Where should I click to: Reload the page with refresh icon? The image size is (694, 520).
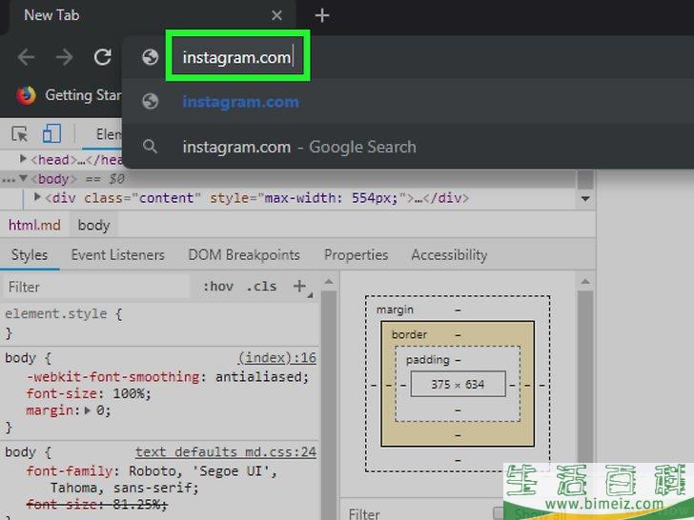(x=103, y=56)
